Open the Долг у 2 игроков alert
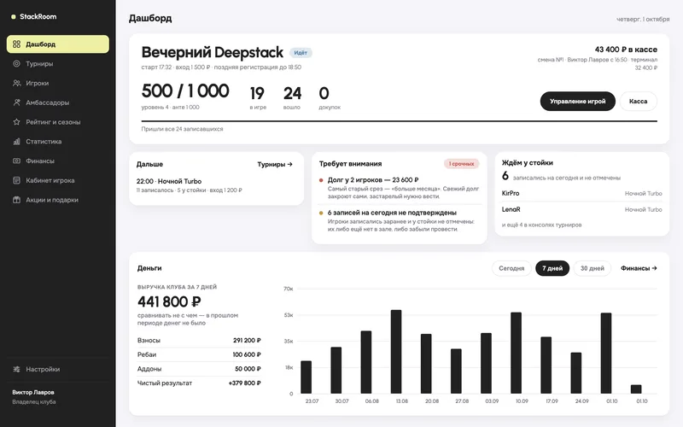Image resolution: width=683 pixels, height=427 pixels. [x=400, y=188]
